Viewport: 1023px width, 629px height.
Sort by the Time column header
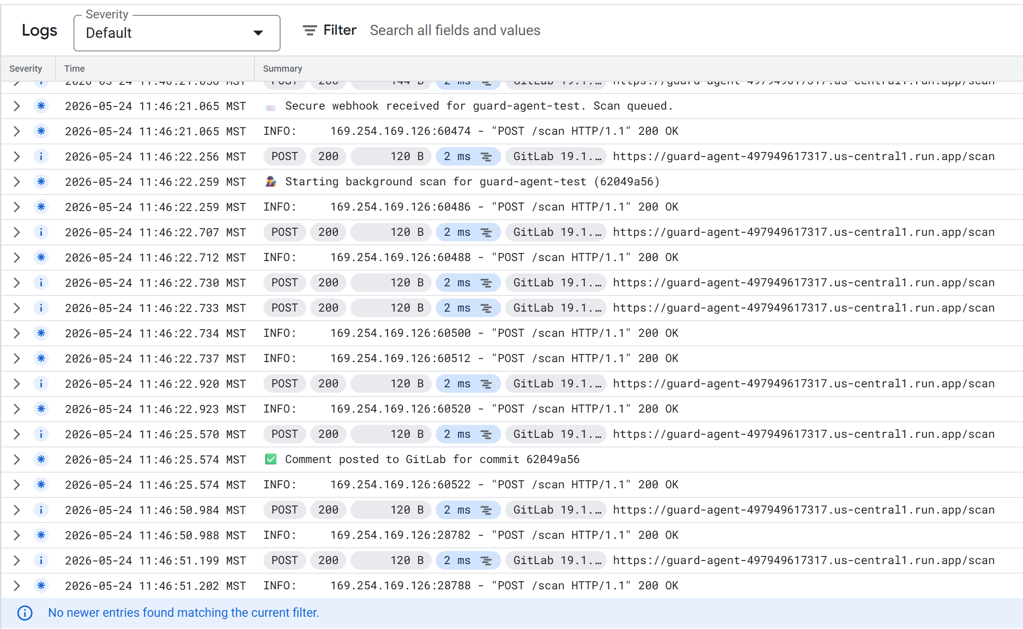point(74,69)
